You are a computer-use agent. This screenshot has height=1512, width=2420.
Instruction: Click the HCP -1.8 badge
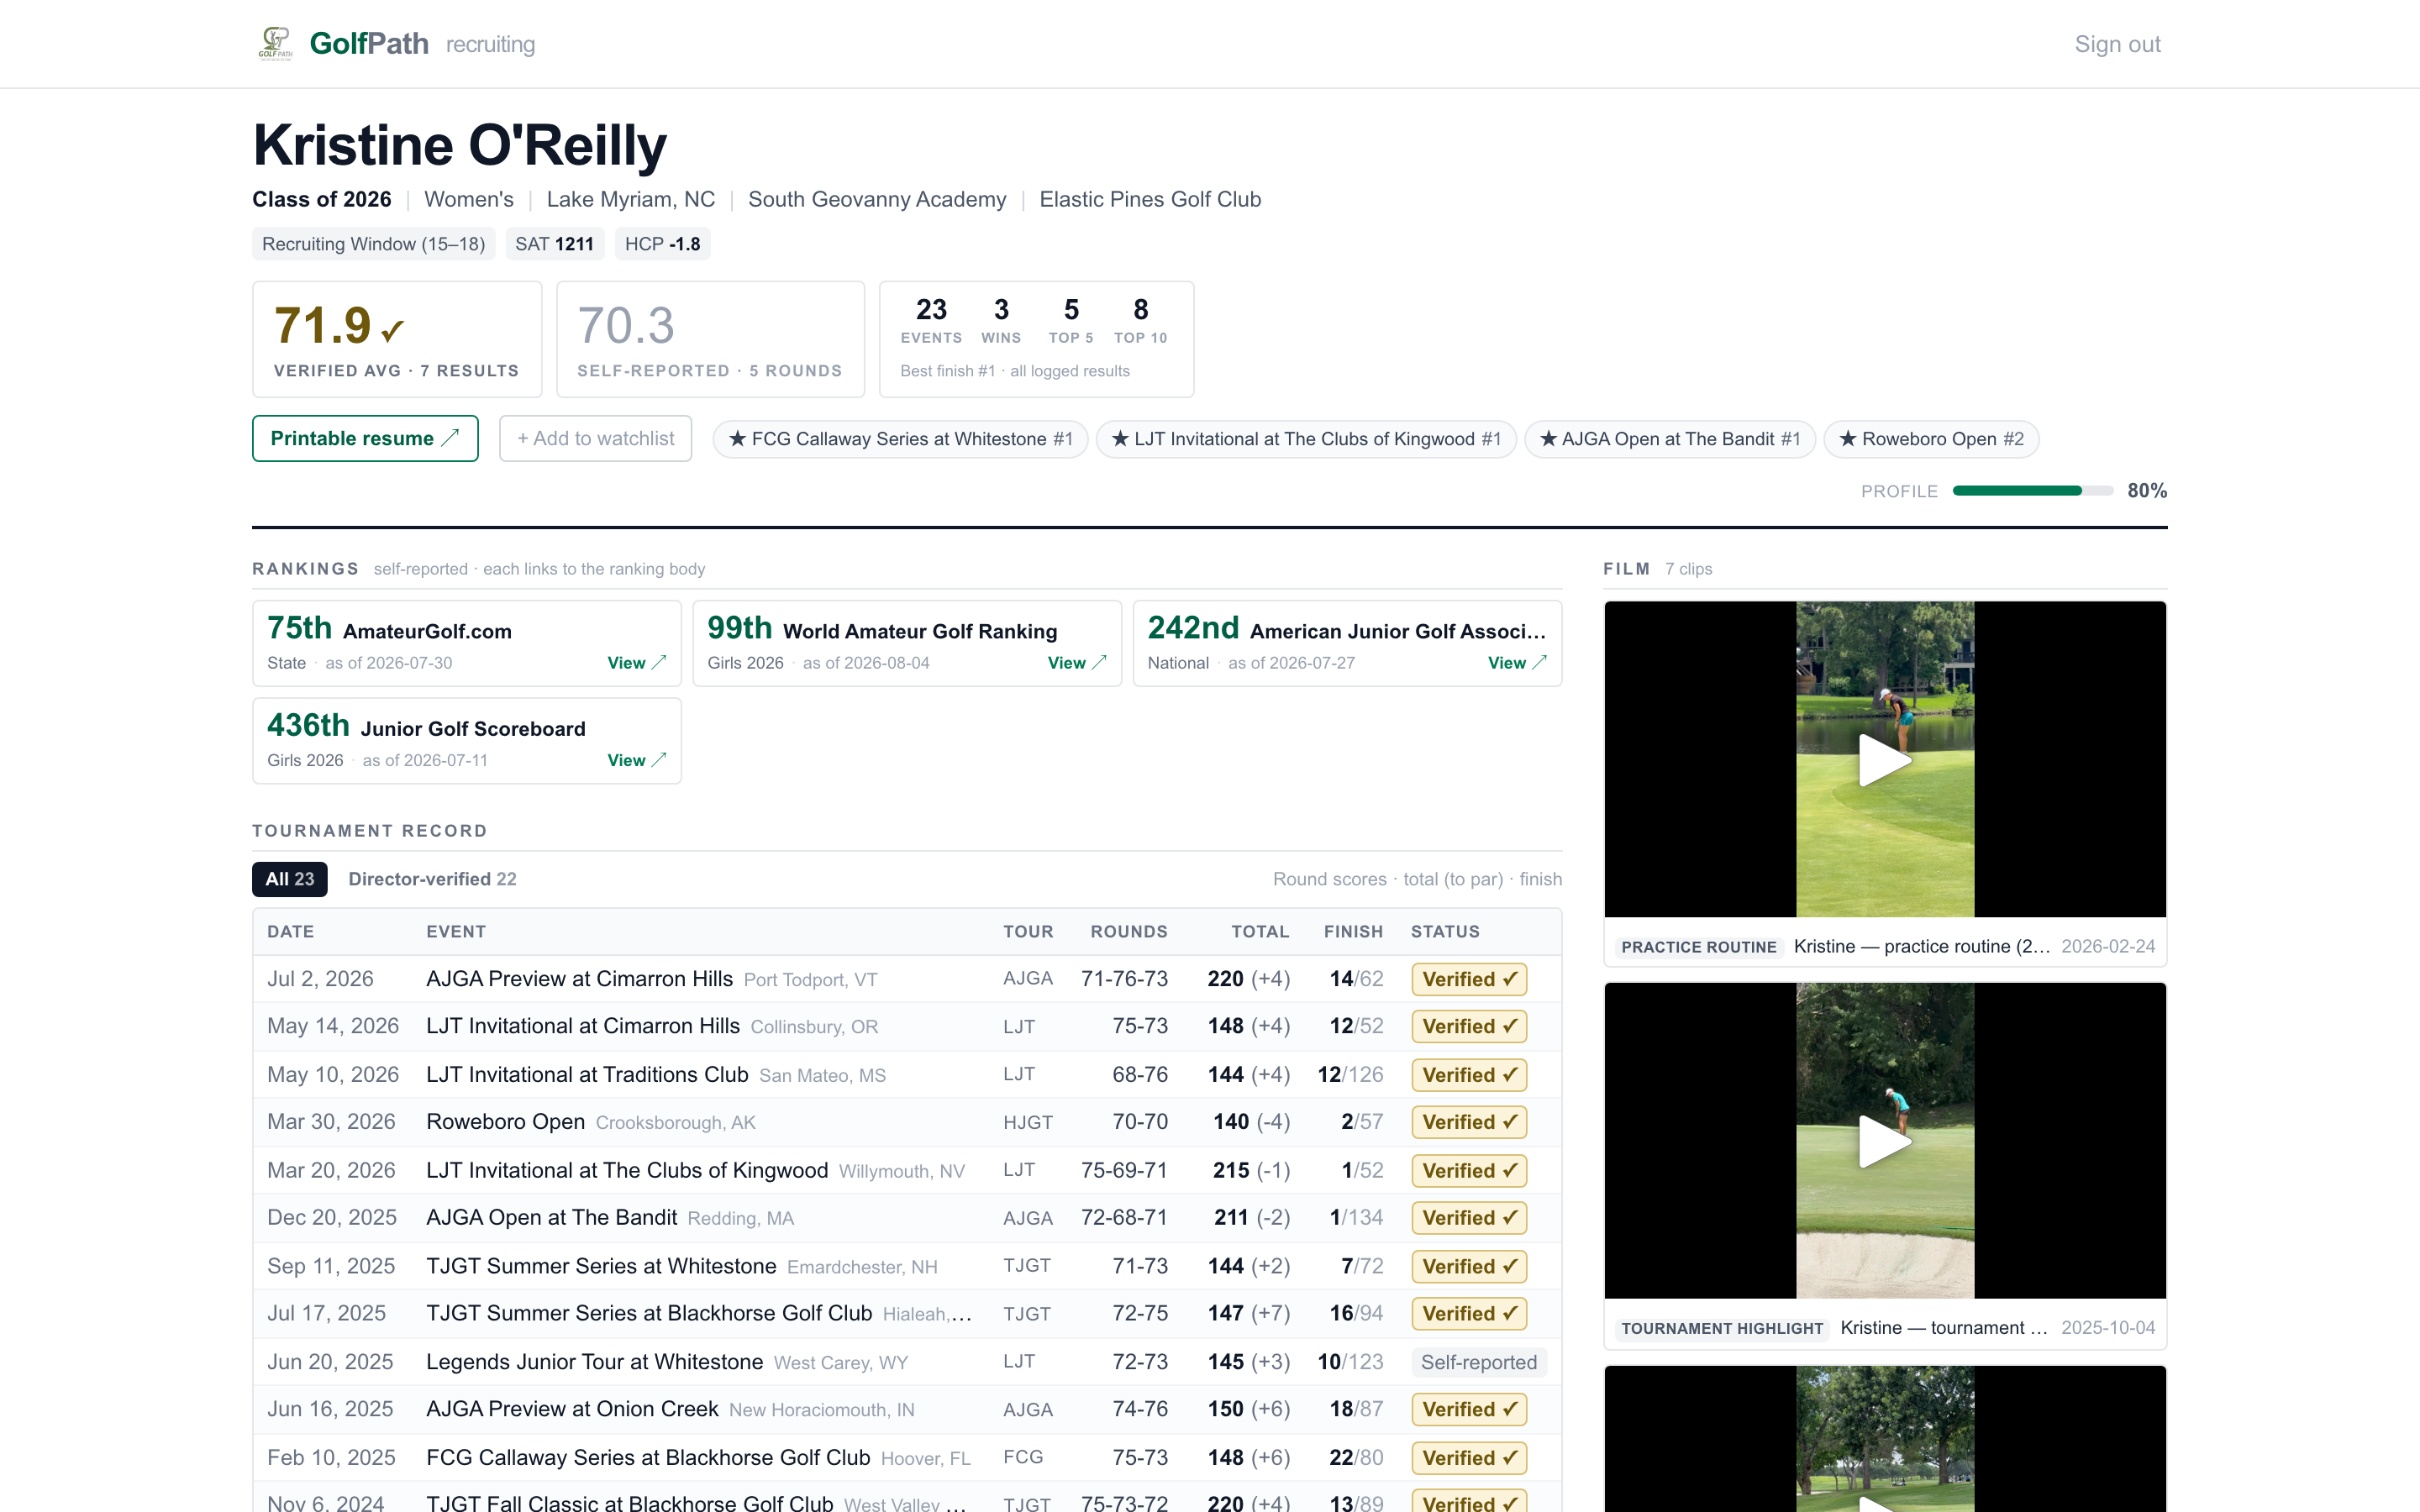(662, 244)
